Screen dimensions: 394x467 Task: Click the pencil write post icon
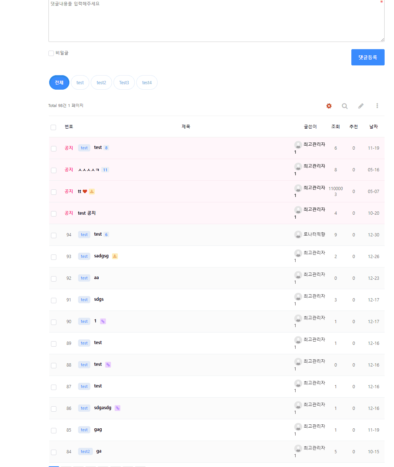point(361,106)
